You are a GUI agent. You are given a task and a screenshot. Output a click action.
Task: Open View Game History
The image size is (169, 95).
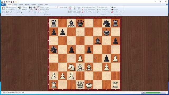point(117,12)
